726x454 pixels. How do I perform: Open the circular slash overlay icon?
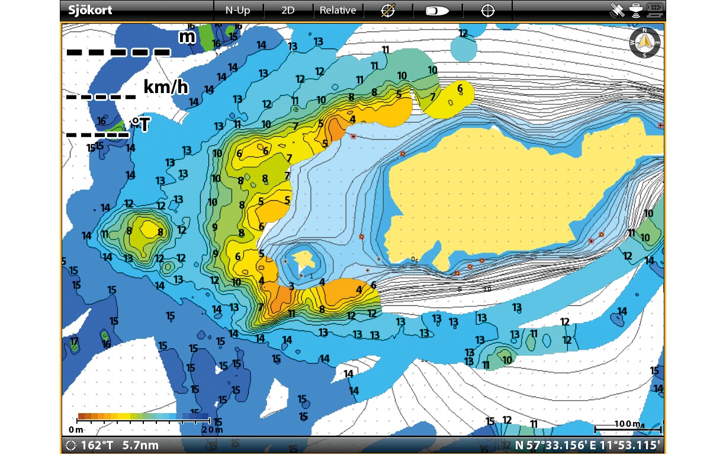point(387,10)
